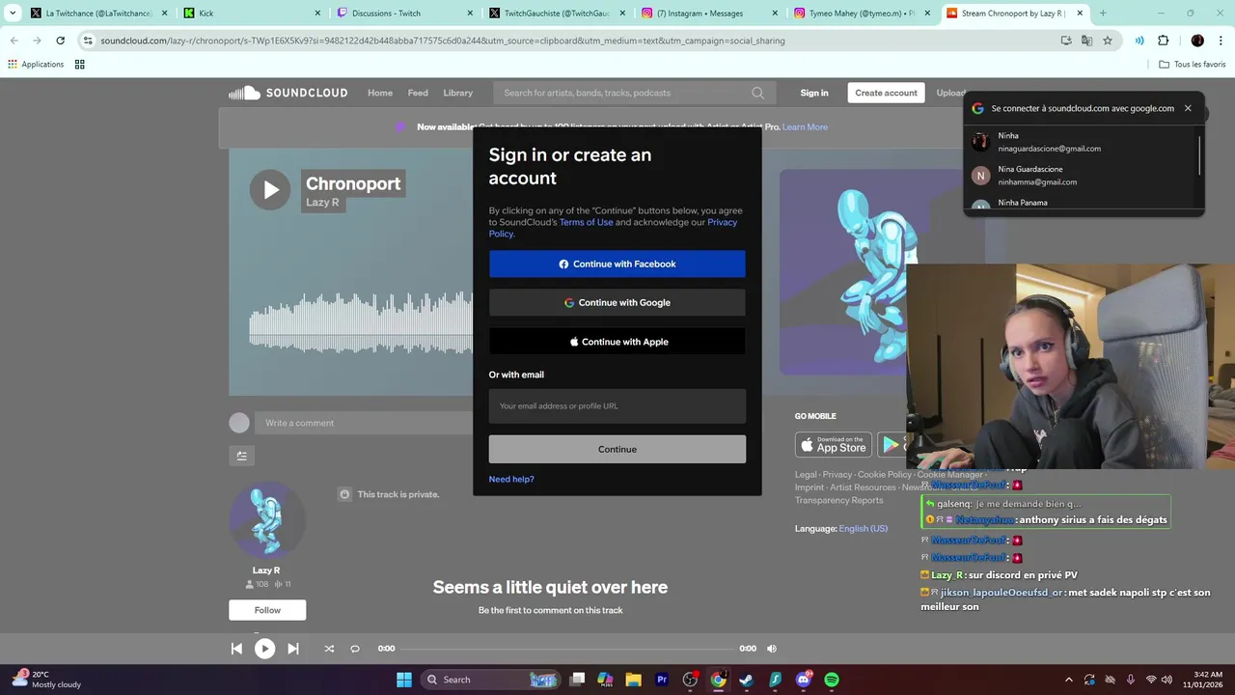Open Home in the SoundCloud navigation
Screen dimensions: 1235x695
tap(380, 93)
